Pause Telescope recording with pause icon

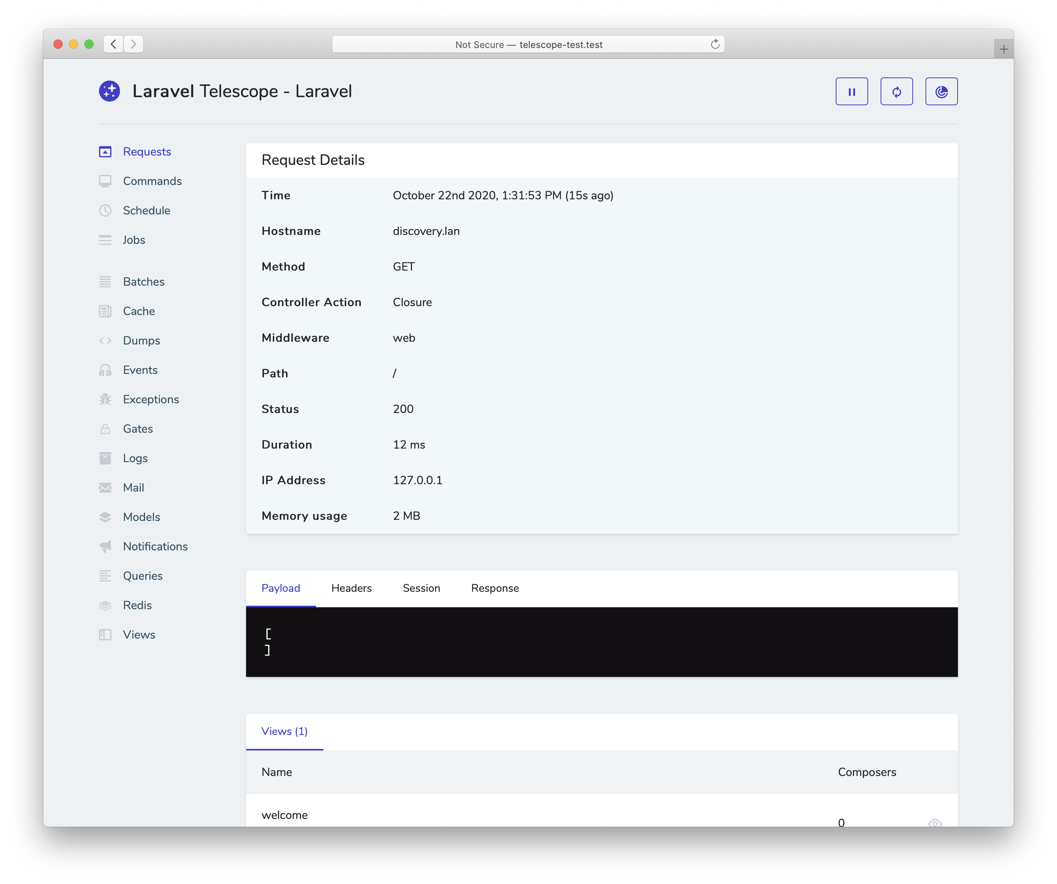pyautogui.click(x=852, y=92)
